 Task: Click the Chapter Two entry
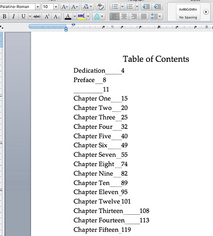[x=101, y=108]
